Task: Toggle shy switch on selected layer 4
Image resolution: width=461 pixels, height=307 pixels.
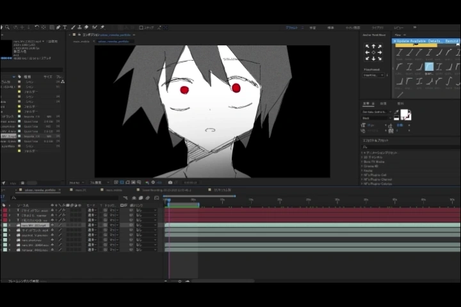Action: (53, 225)
